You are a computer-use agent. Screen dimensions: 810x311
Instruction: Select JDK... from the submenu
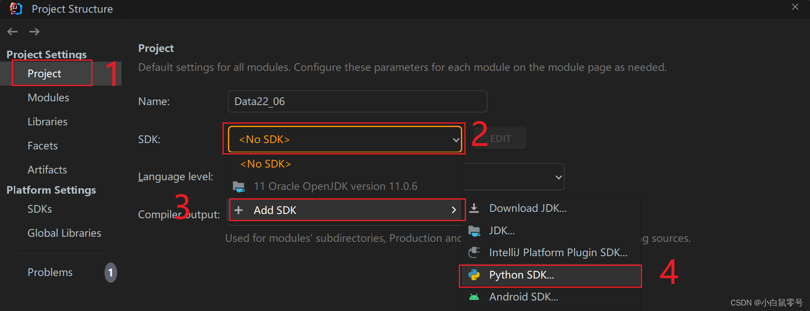click(x=550, y=230)
